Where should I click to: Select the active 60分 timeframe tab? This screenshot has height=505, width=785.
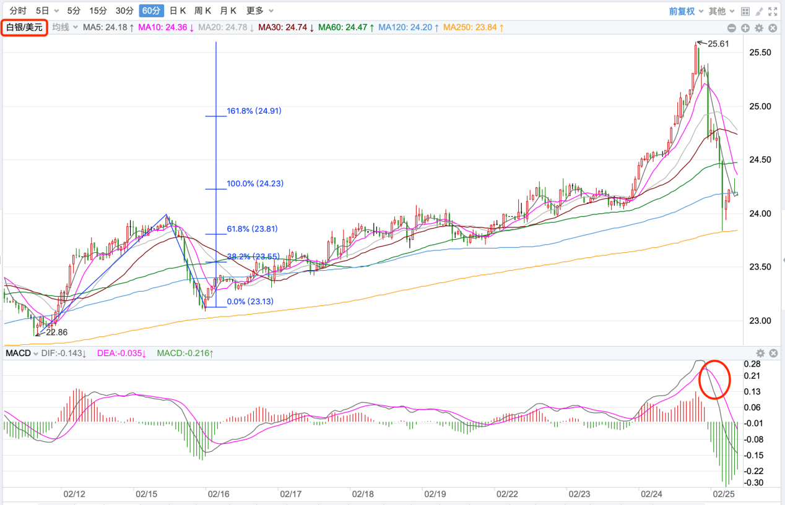point(151,11)
